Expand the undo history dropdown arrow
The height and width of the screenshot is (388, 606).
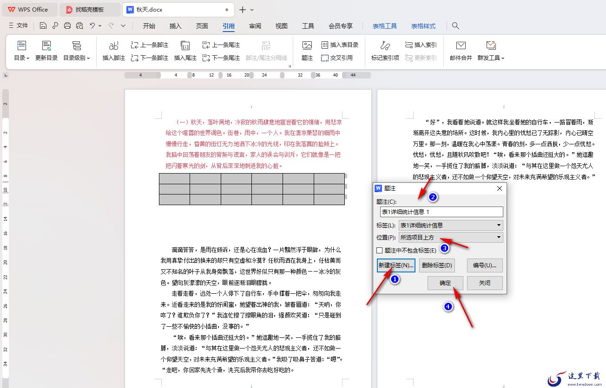(100, 26)
